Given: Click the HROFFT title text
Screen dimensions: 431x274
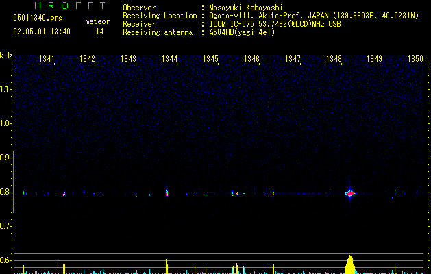Looking at the screenshot, I should point(71,5).
